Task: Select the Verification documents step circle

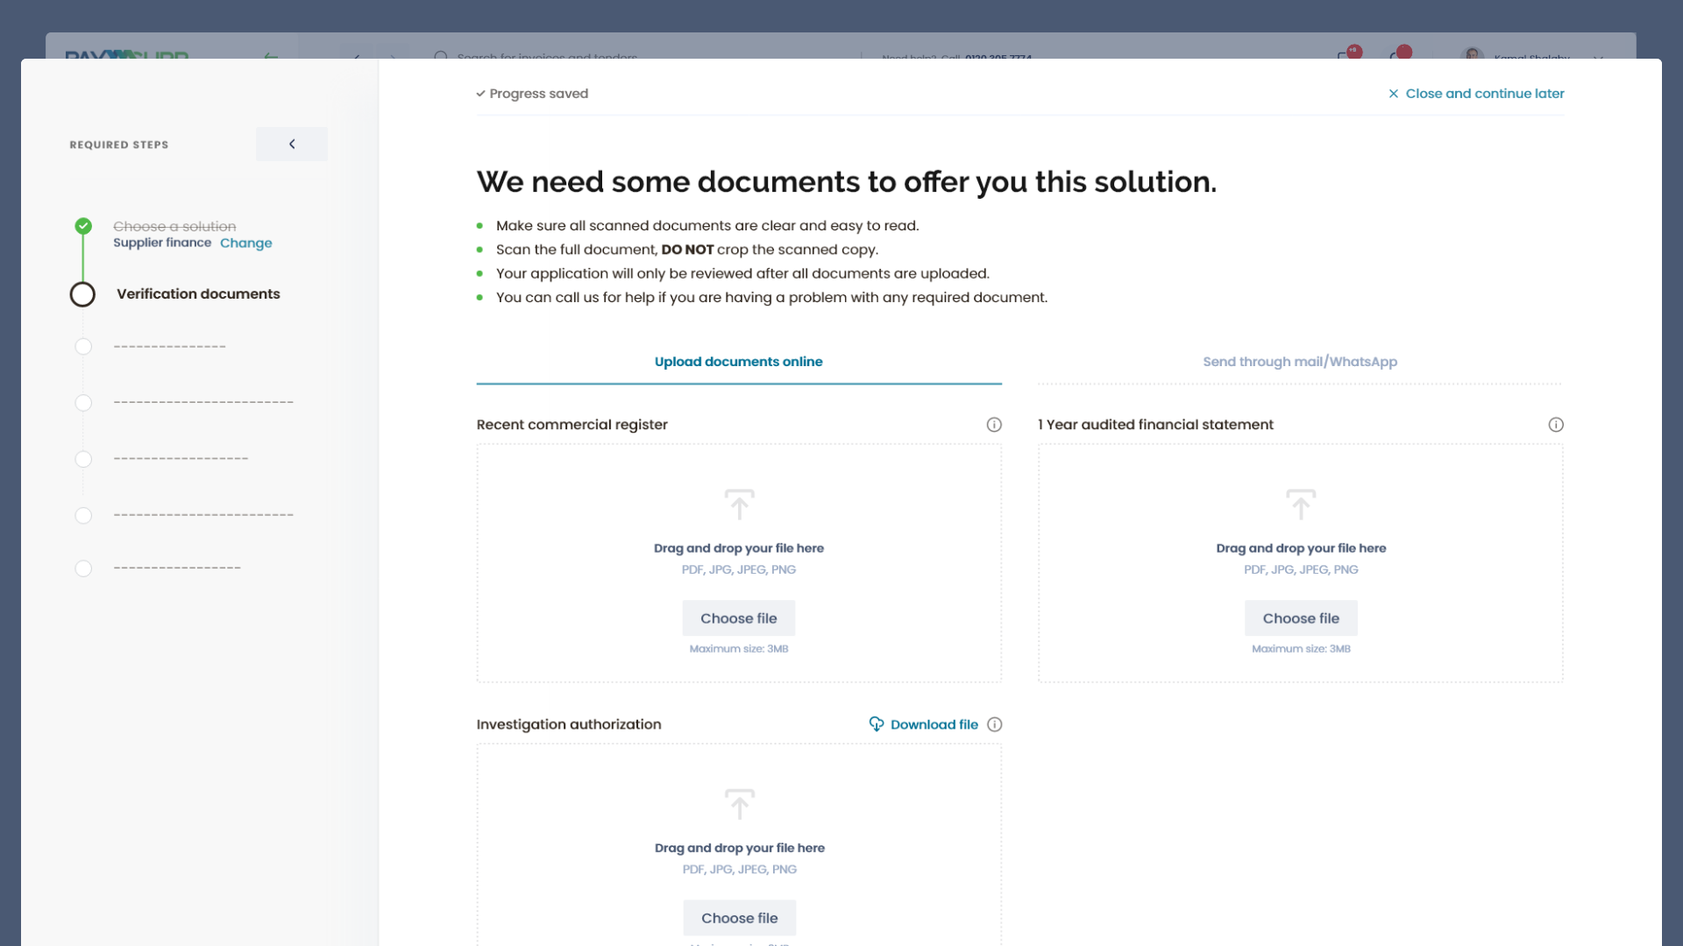Action: coord(82,294)
